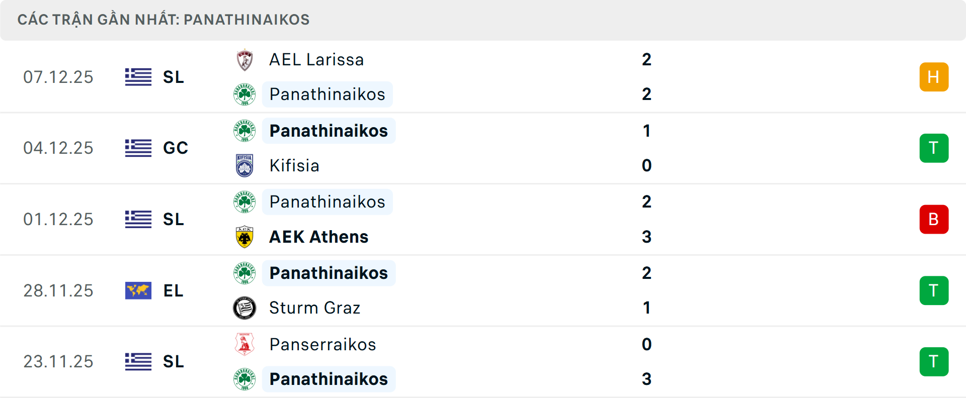This screenshot has height=398, width=966.
Task: Click the Sturm Graz club crest
Action: [x=245, y=308]
